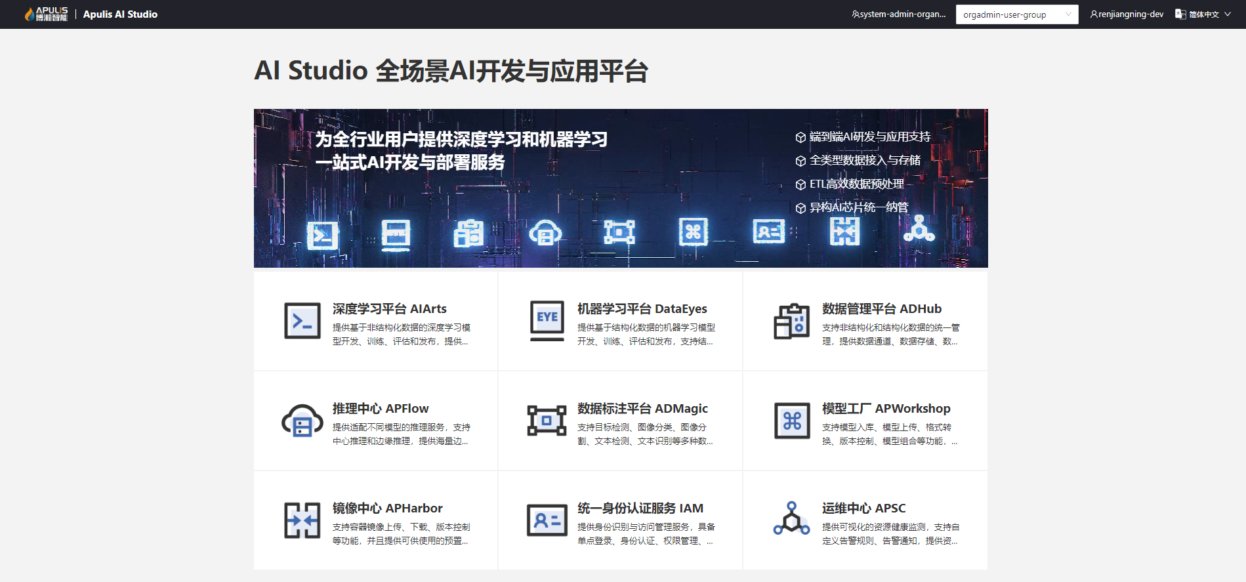Screen dimensions: 1246x582
Task: Click the IAM identity card icon
Action: coord(547,520)
